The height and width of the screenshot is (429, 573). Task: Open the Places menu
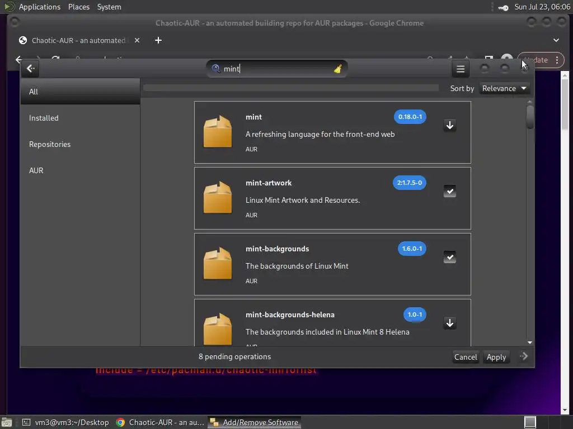(78, 7)
